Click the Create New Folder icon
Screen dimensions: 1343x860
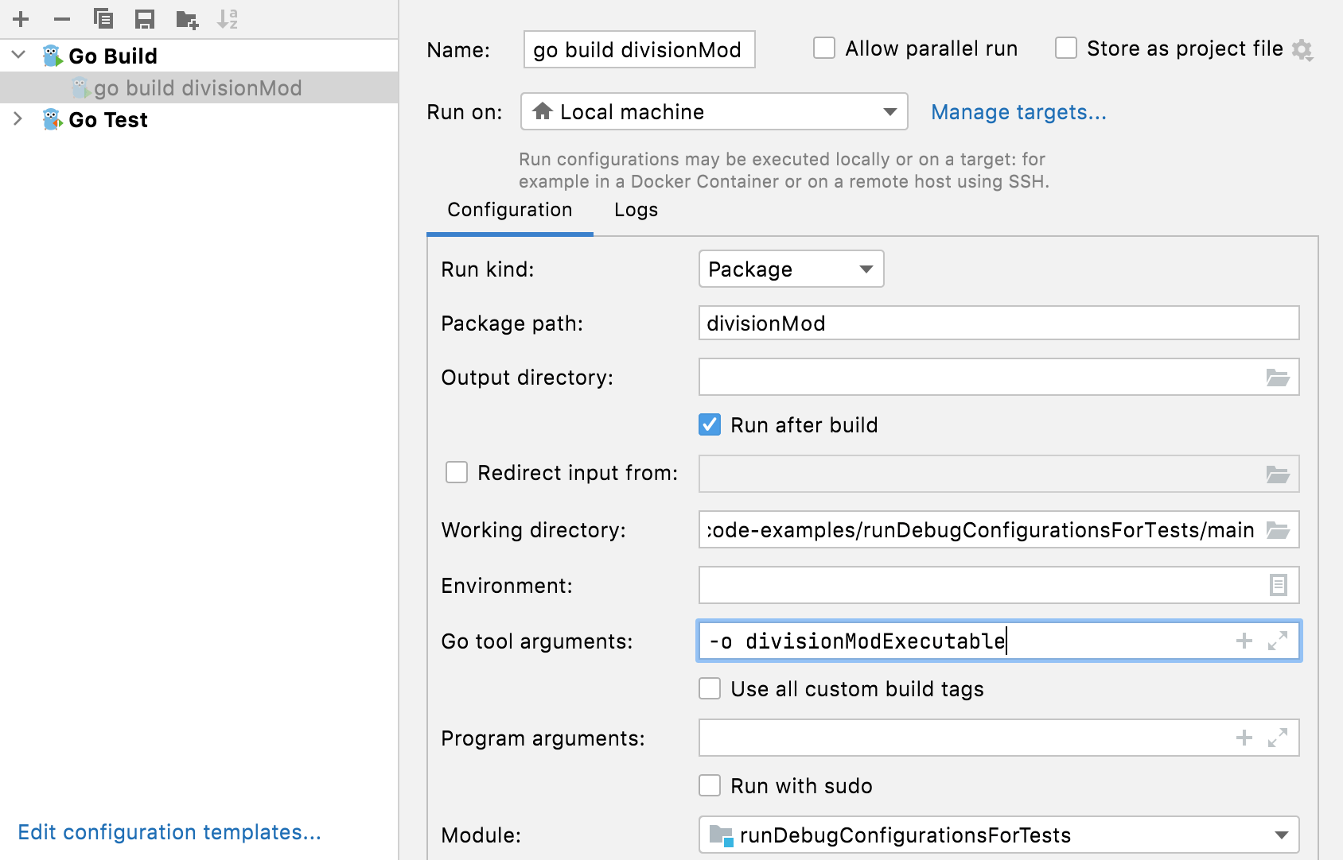(187, 19)
